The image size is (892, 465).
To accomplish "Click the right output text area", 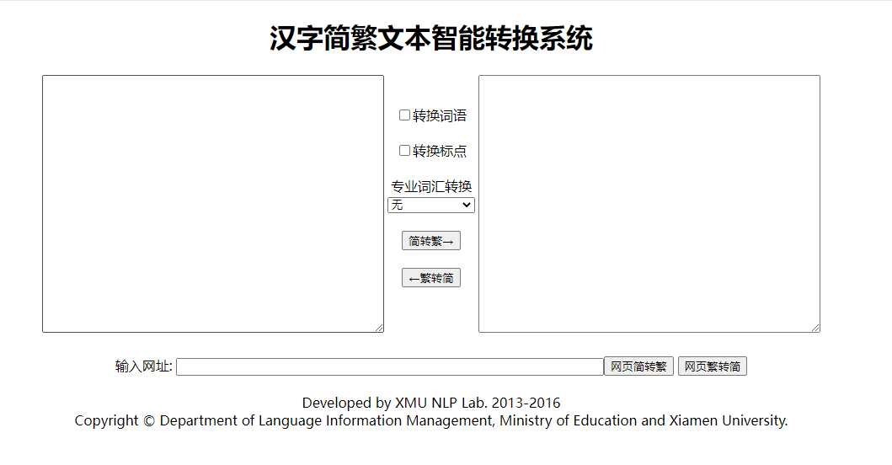I will pyautogui.click(x=649, y=203).
